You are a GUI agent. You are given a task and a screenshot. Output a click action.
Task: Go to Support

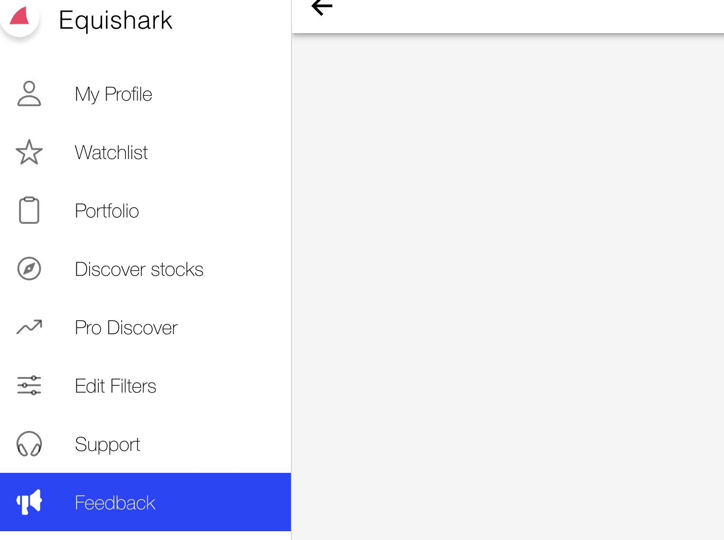tap(108, 444)
